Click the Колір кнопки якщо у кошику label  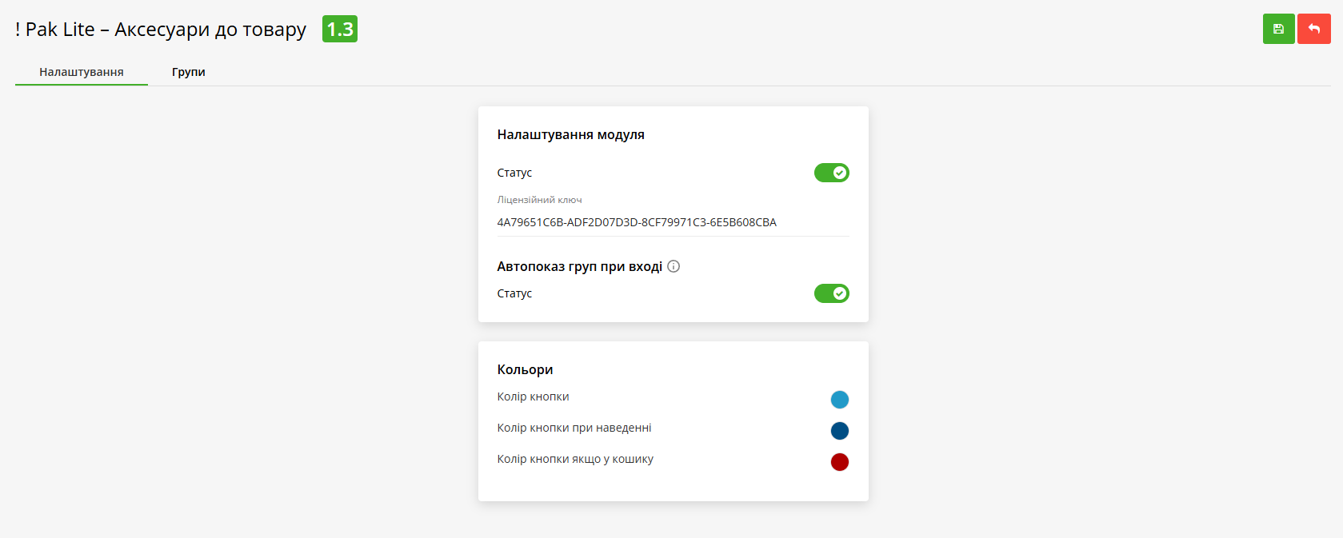click(x=574, y=459)
